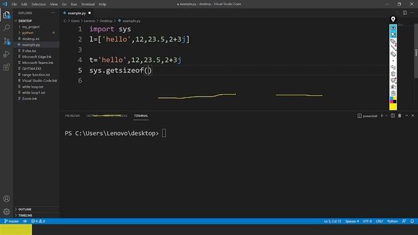This screenshot has height=235, width=418.
Task: Open the Run menu
Action: pyautogui.click(x=74, y=5)
